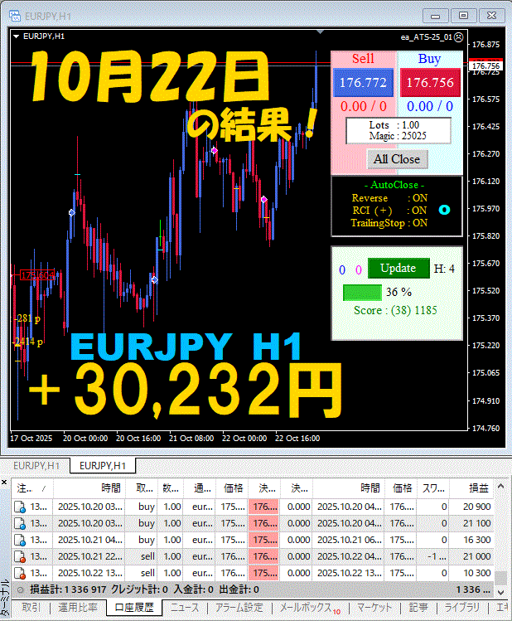Click the Lots 1.00 Magic 25025 box
512x621 pixels.
(x=398, y=131)
